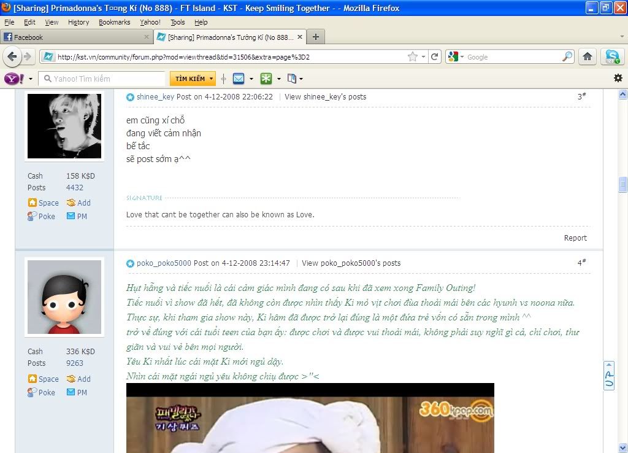
Task: Open Yahoo toolbar settings gear
Action: click(618, 78)
